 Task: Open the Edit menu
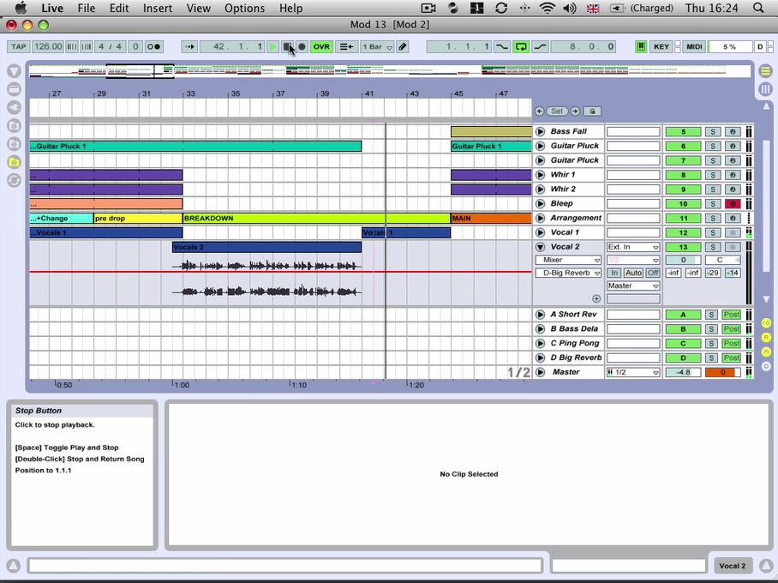pos(119,8)
